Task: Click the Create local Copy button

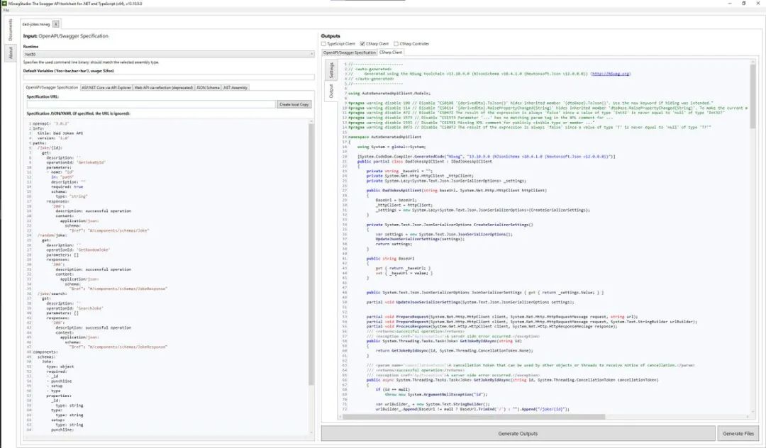Action: point(294,104)
